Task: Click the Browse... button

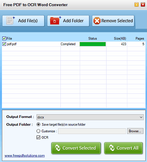Action: (x=135, y=131)
